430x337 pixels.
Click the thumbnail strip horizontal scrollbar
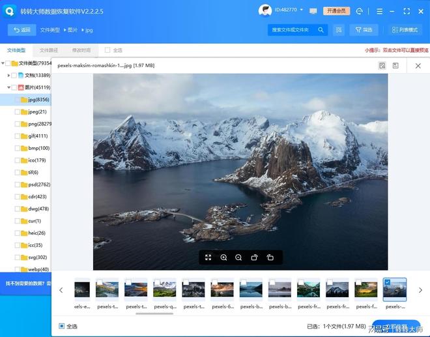pyautogui.click(x=154, y=314)
